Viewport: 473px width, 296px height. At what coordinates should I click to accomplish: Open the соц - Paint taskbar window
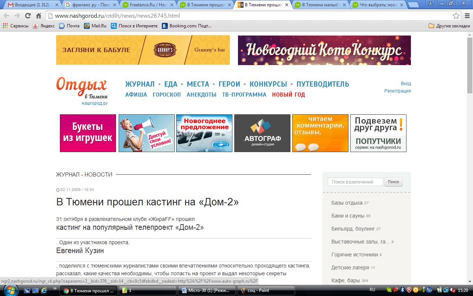tap(266, 290)
